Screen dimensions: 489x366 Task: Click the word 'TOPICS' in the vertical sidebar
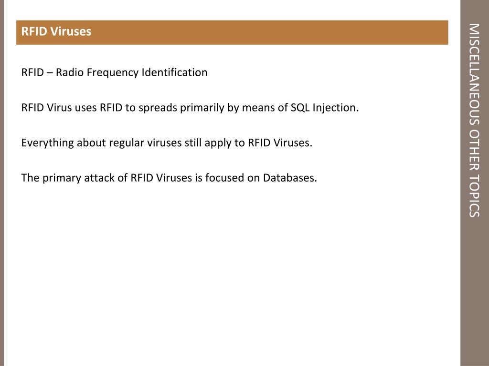pos(474,195)
